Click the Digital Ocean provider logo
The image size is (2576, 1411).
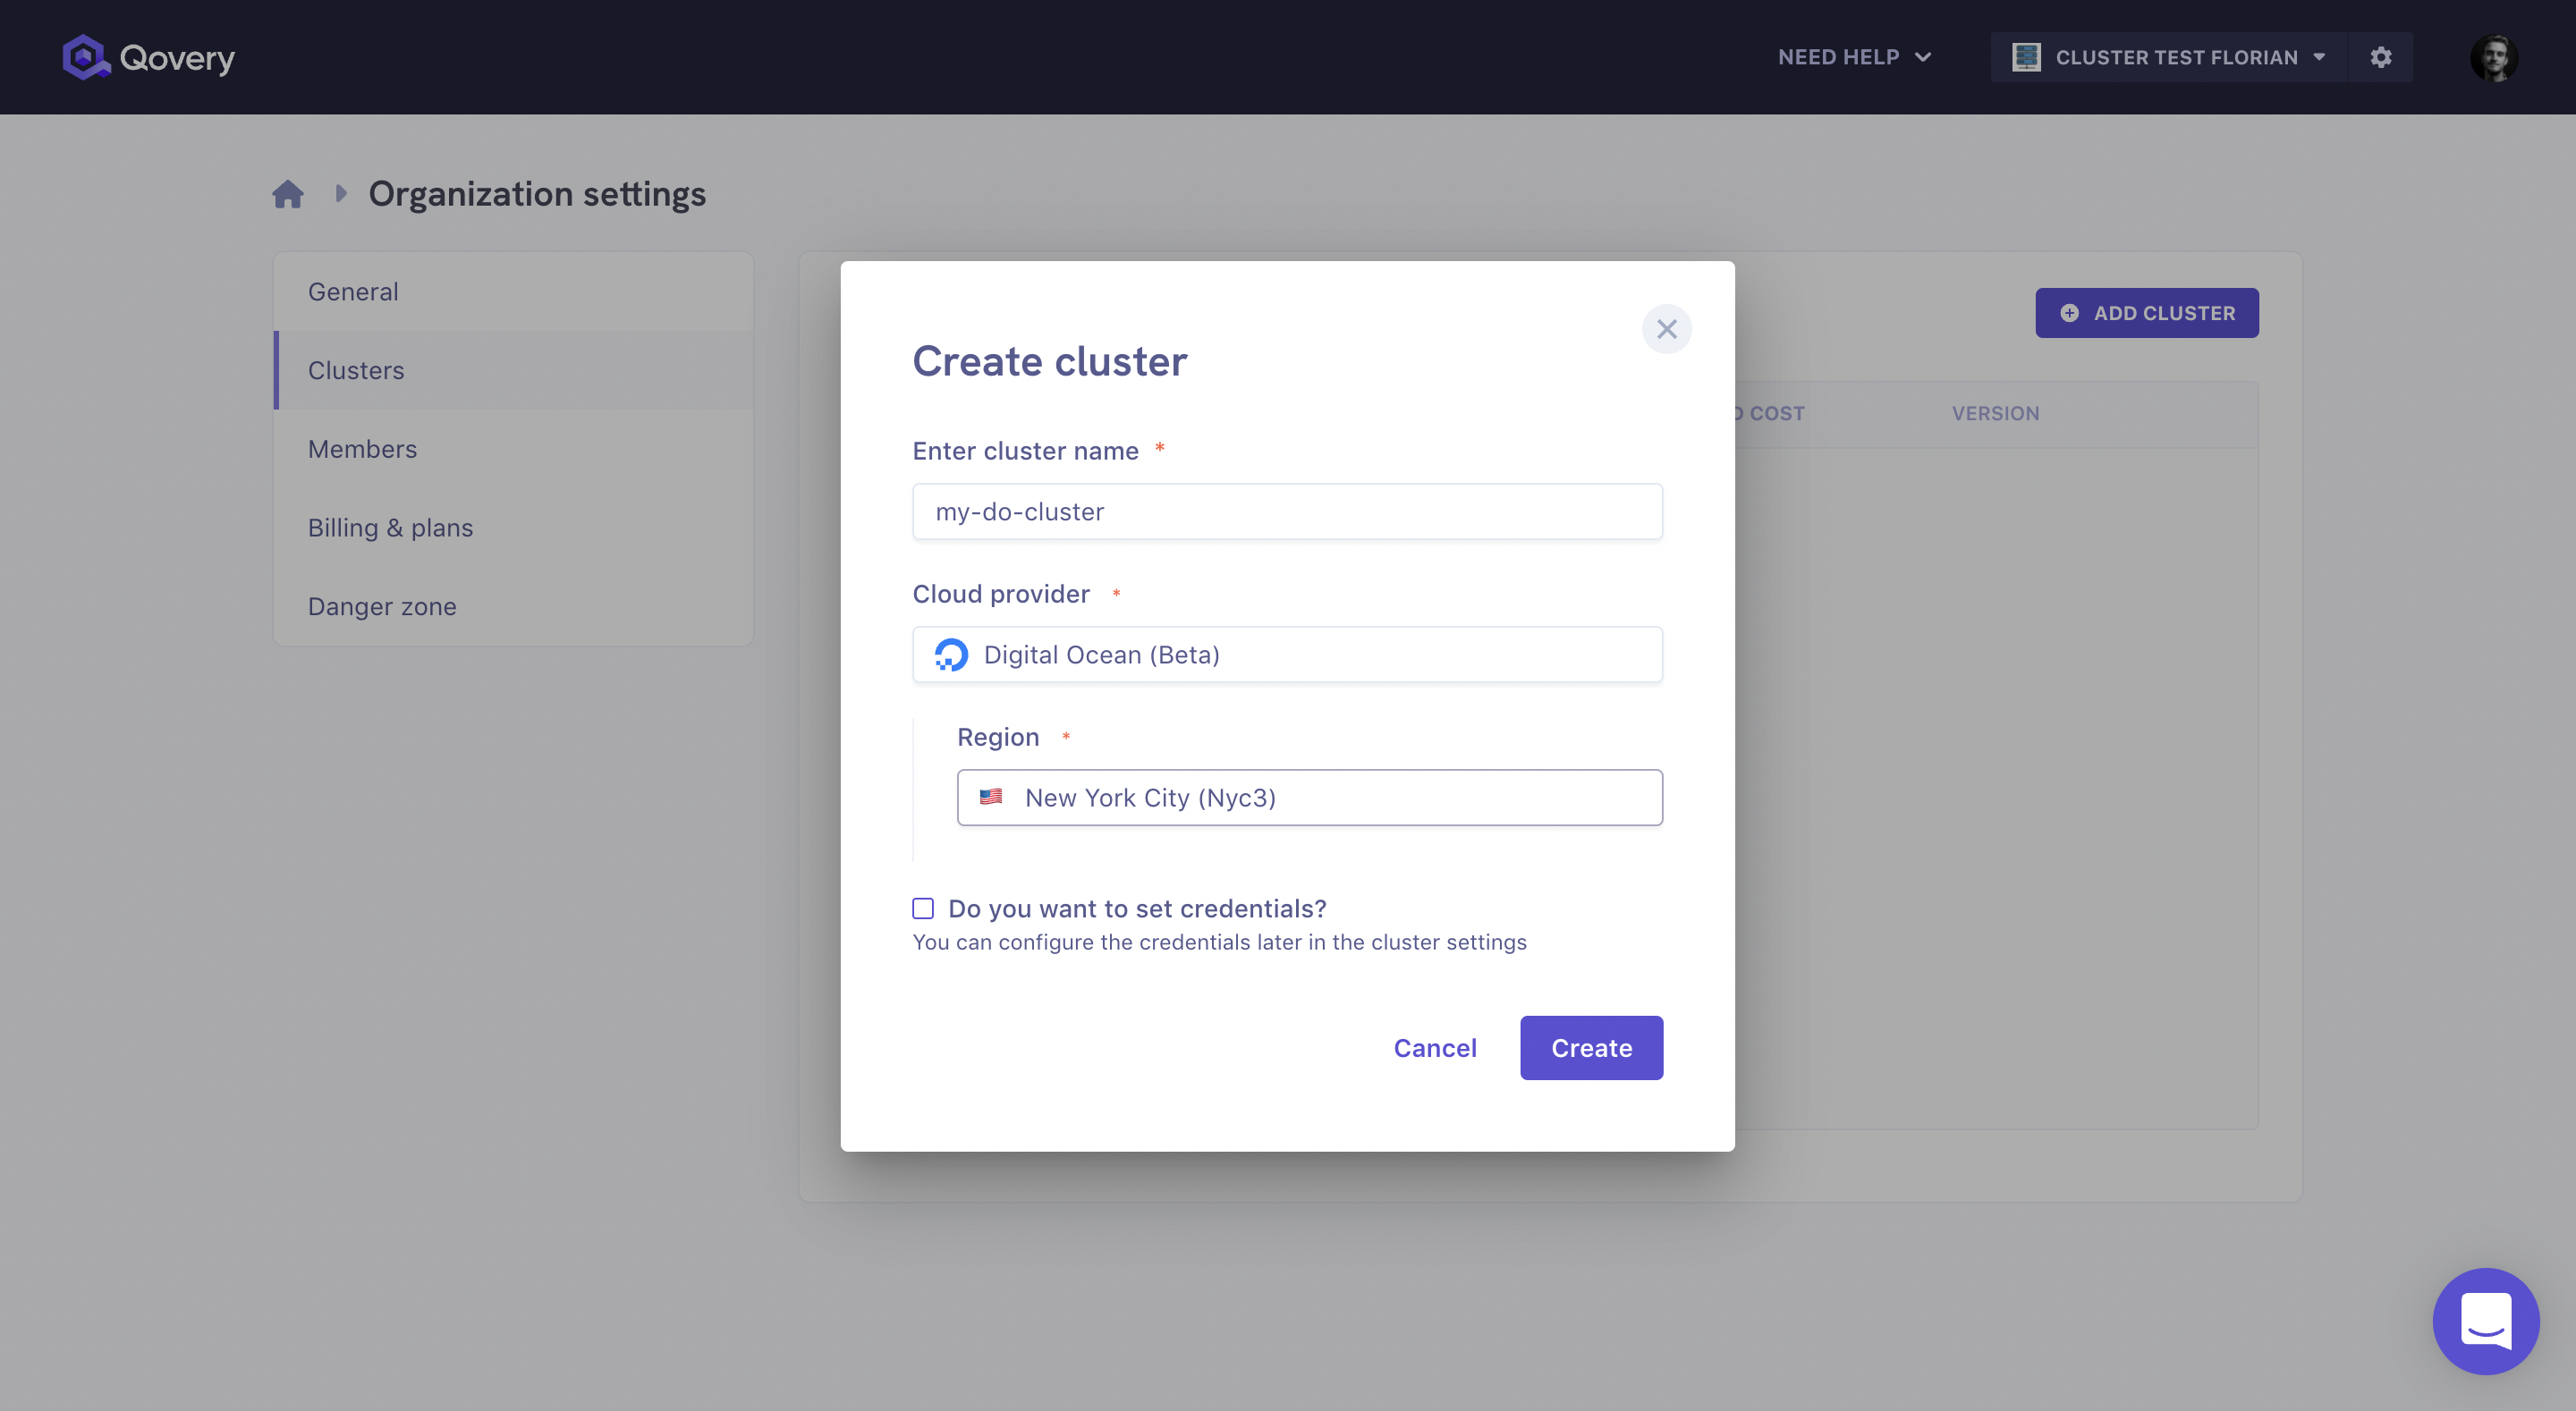click(951, 655)
